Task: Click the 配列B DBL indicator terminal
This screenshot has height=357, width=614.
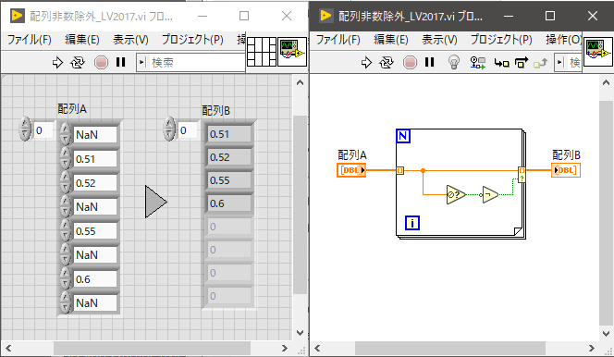Action: pos(566,170)
